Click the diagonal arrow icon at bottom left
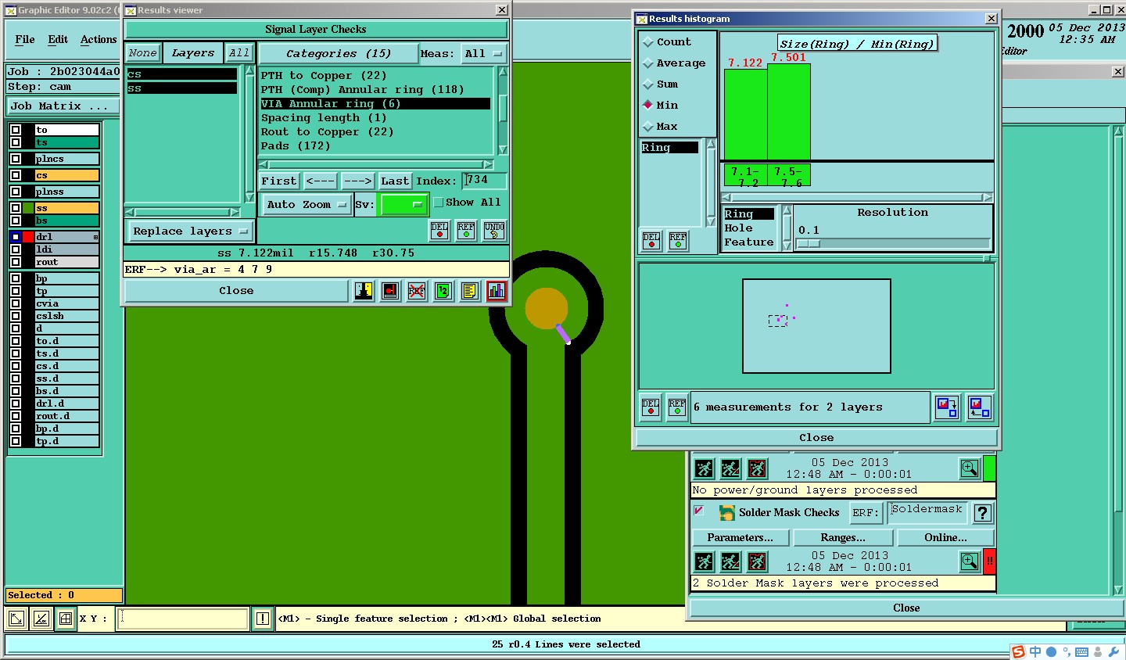The width and height of the screenshot is (1126, 660). pos(16,619)
